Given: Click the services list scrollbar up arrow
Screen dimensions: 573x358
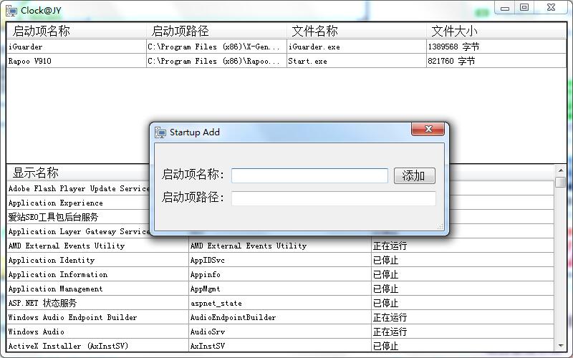Looking at the screenshot, I should [560, 170].
